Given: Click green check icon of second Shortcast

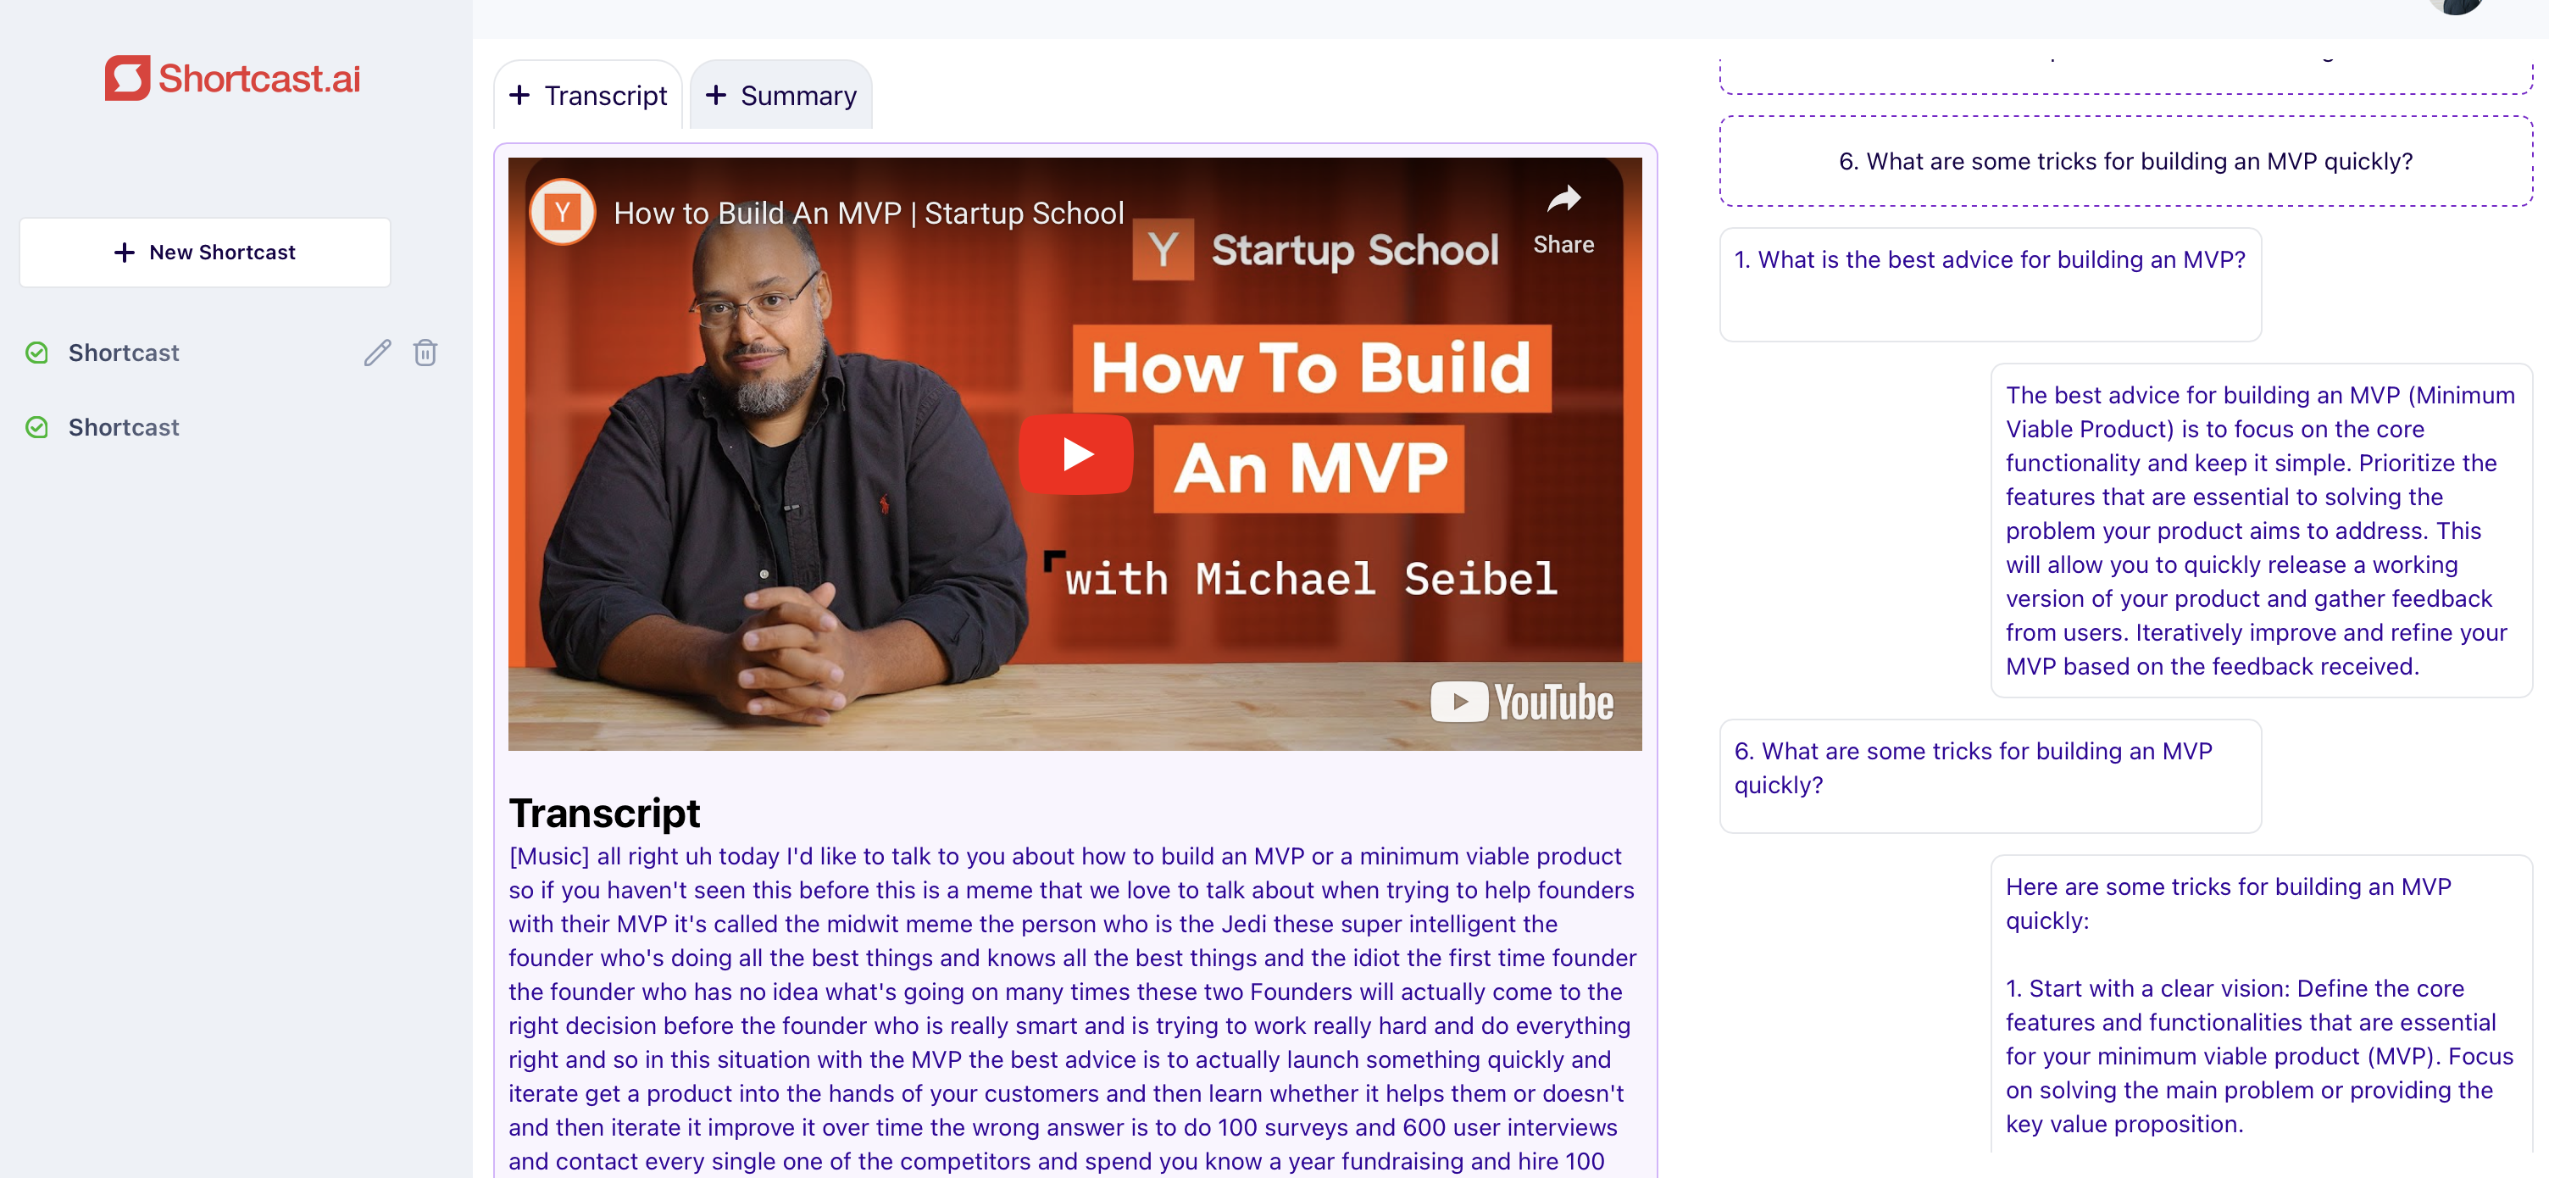Looking at the screenshot, I should click(x=36, y=428).
